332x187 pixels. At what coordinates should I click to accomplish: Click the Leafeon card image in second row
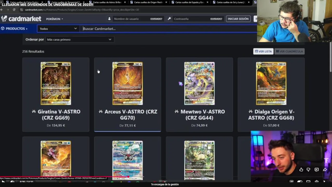pos(199,160)
